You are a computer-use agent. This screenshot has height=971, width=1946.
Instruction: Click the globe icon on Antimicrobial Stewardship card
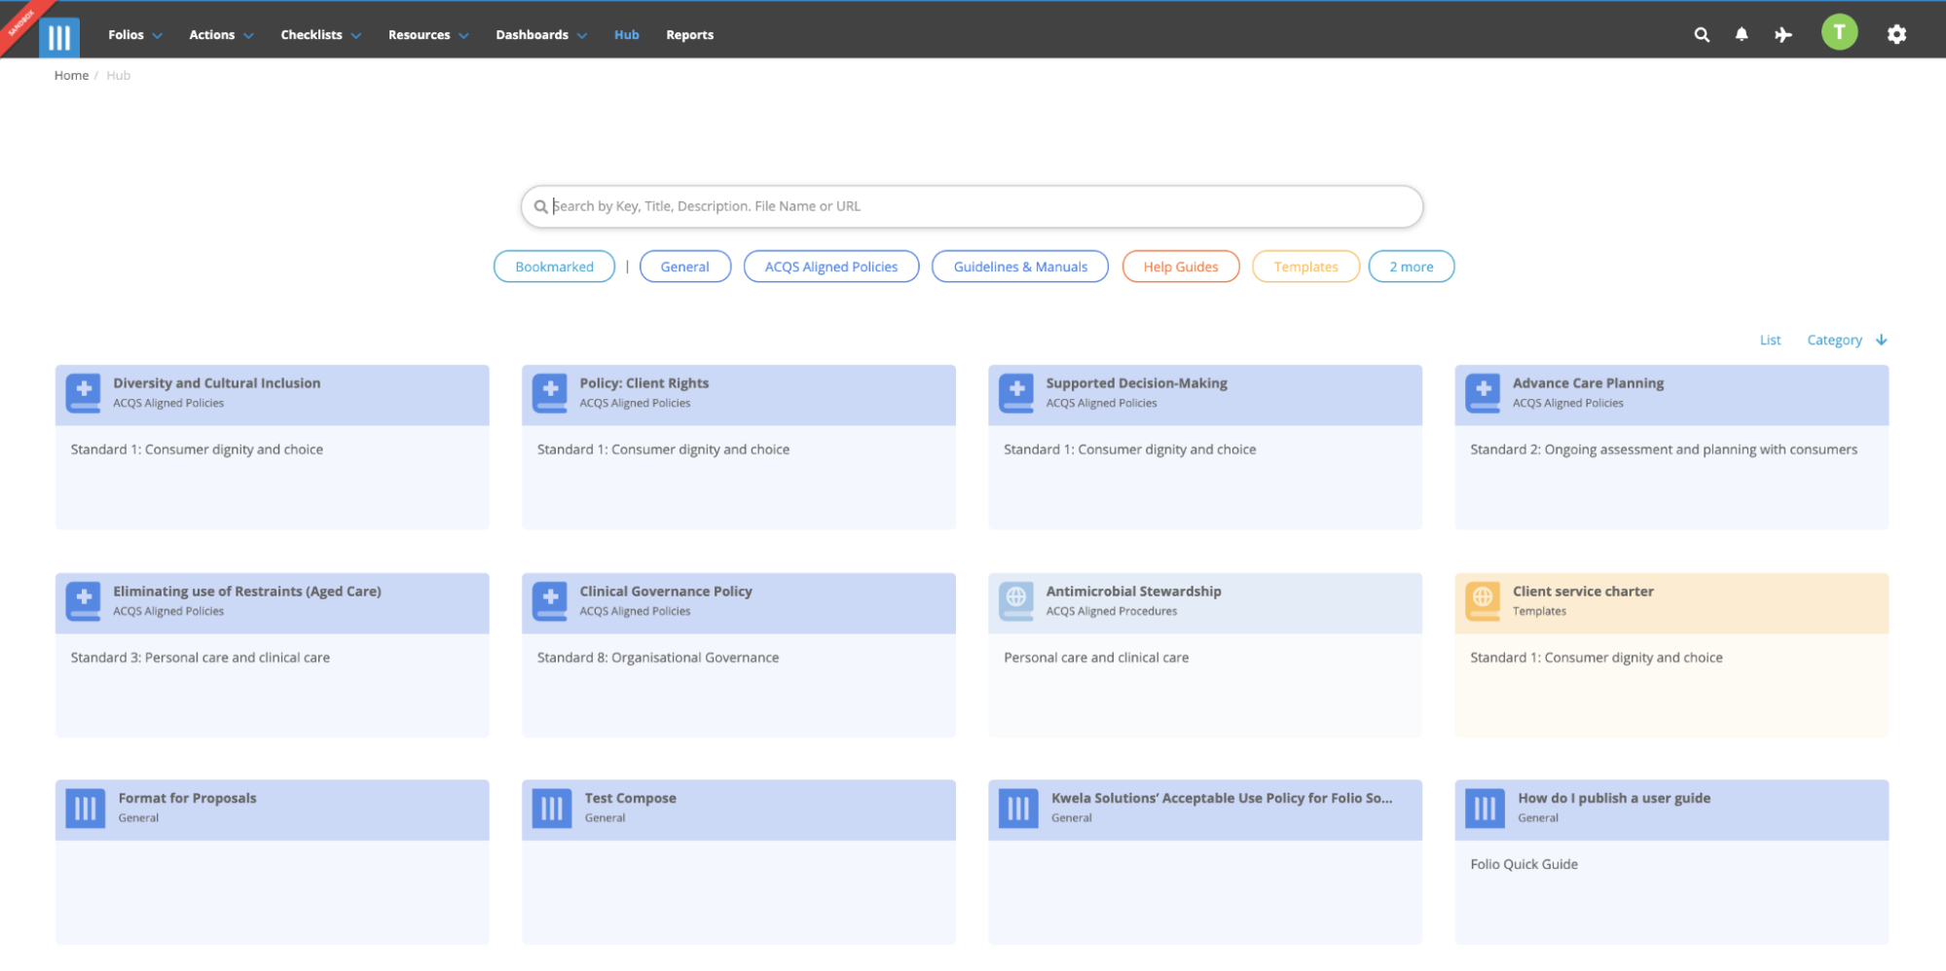(1016, 601)
